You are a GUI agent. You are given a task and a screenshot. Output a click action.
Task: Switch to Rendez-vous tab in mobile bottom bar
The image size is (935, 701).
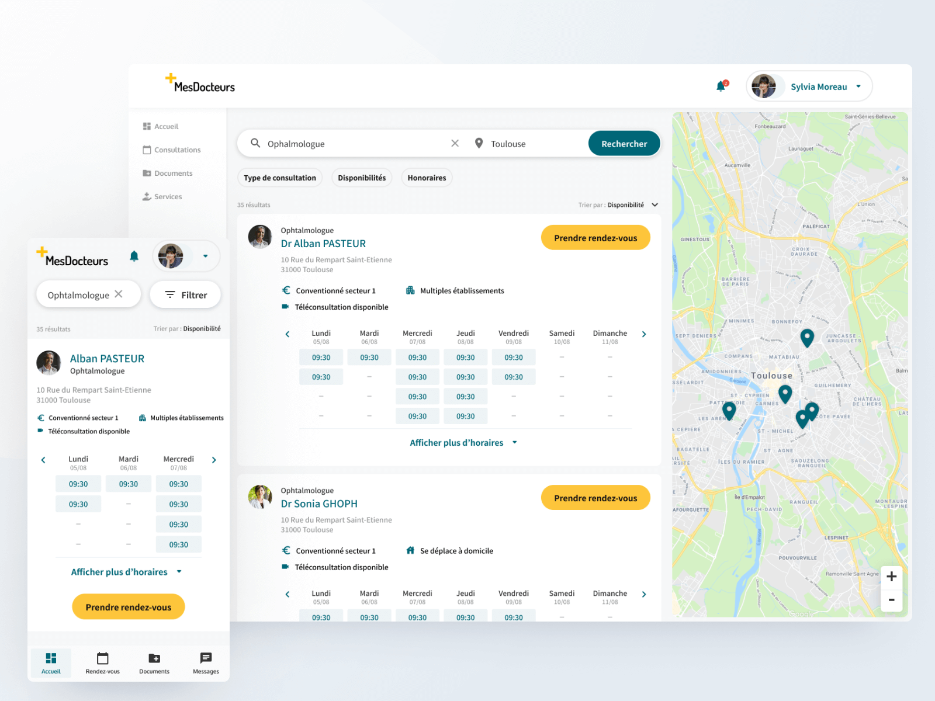(x=103, y=663)
